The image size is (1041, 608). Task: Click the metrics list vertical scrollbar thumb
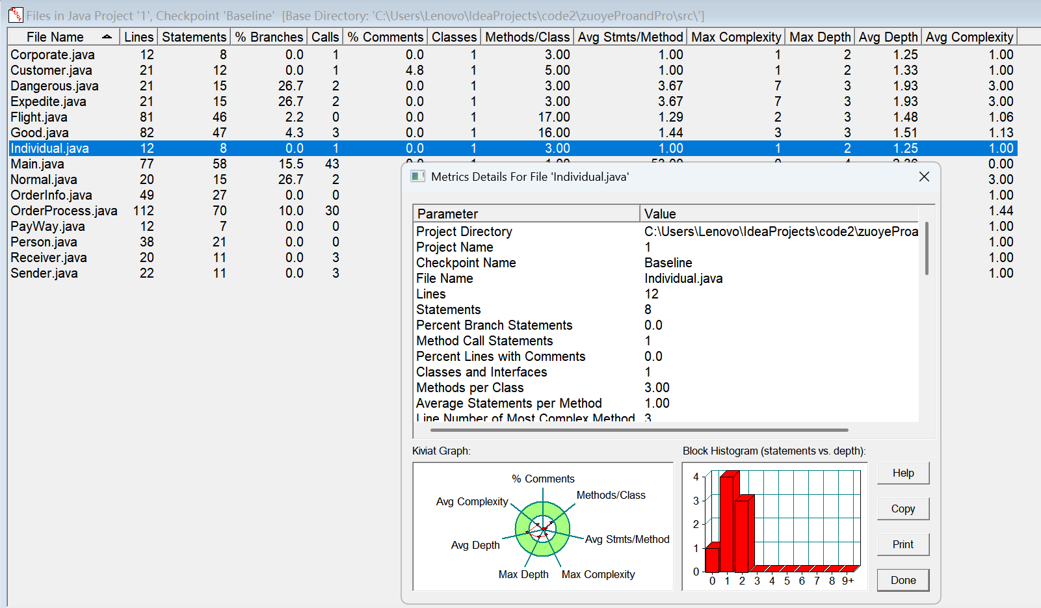[927, 248]
